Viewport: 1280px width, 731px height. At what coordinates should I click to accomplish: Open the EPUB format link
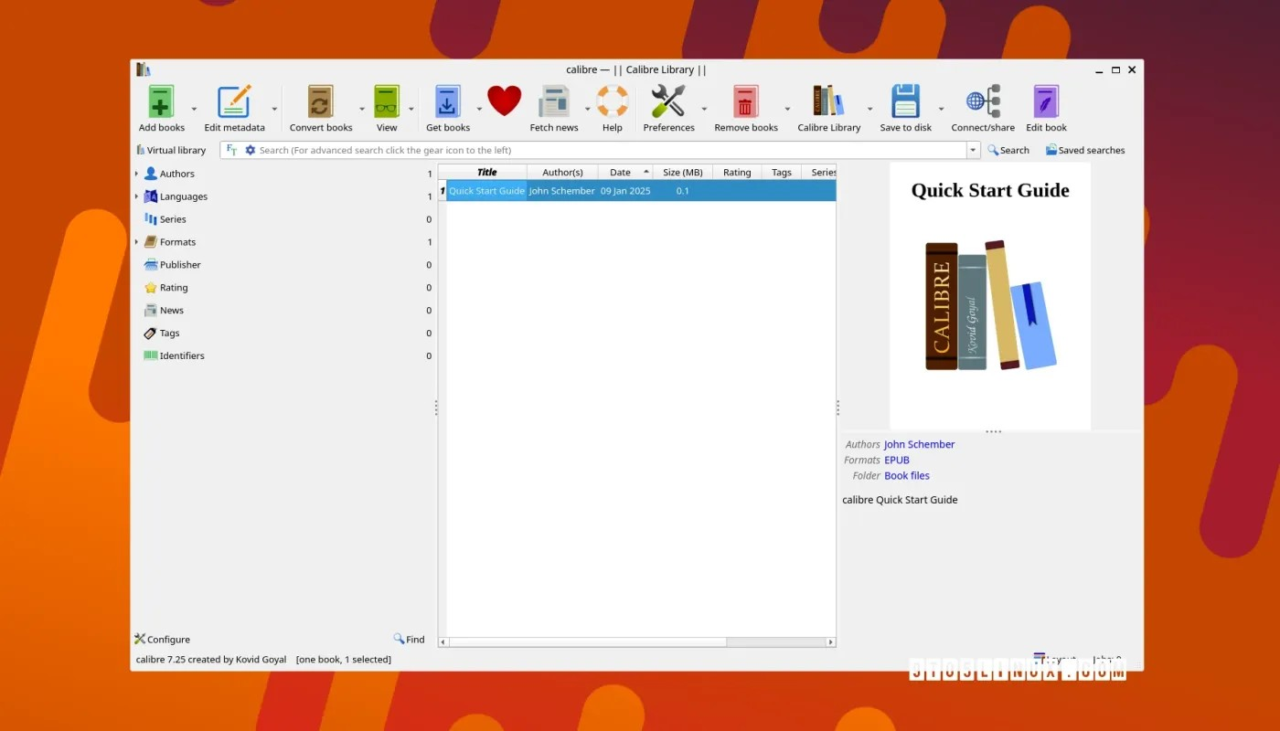[897, 460]
